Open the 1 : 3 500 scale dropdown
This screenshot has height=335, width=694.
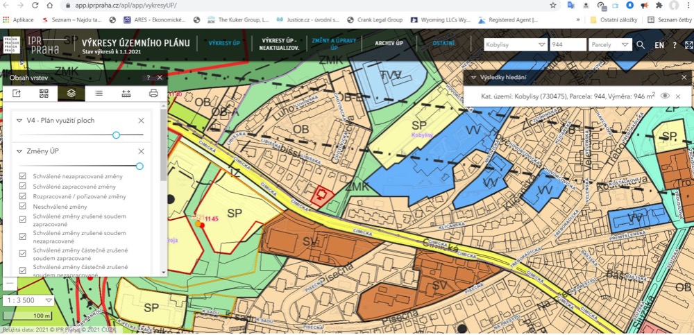click(x=28, y=300)
